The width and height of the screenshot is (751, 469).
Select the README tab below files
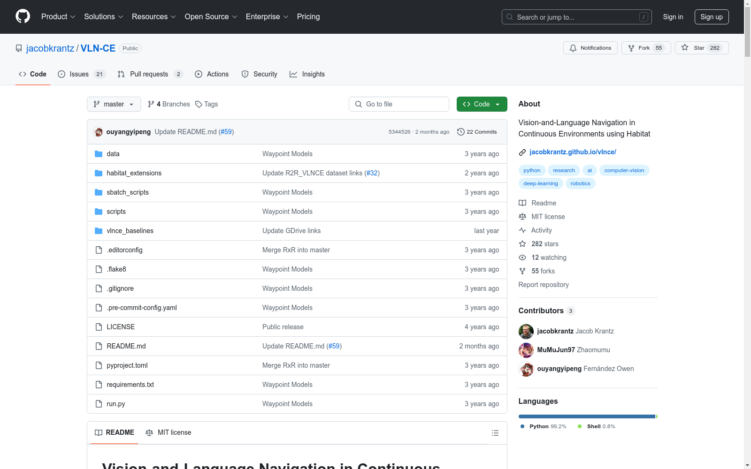pos(115,432)
